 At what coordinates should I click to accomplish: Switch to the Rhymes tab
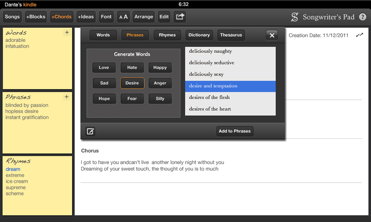[x=167, y=35]
